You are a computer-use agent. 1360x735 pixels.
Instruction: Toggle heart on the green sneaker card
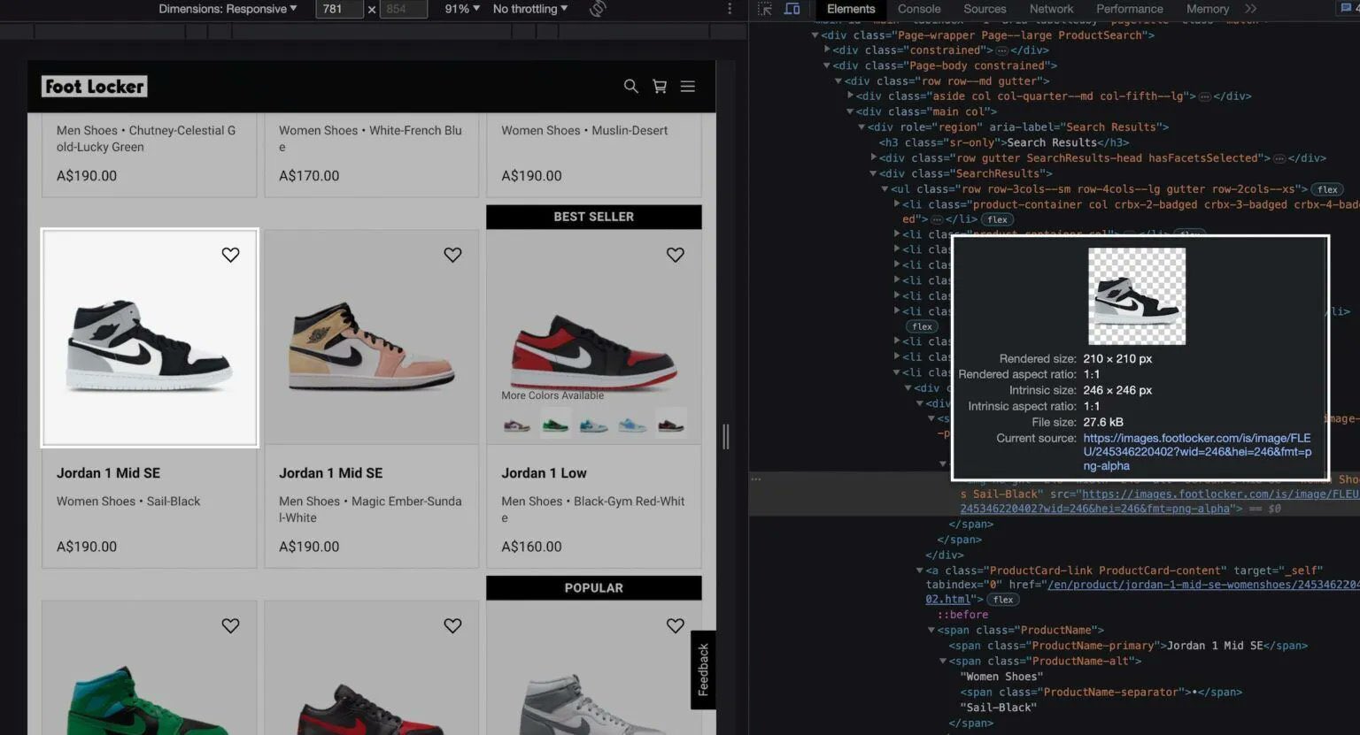point(230,625)
